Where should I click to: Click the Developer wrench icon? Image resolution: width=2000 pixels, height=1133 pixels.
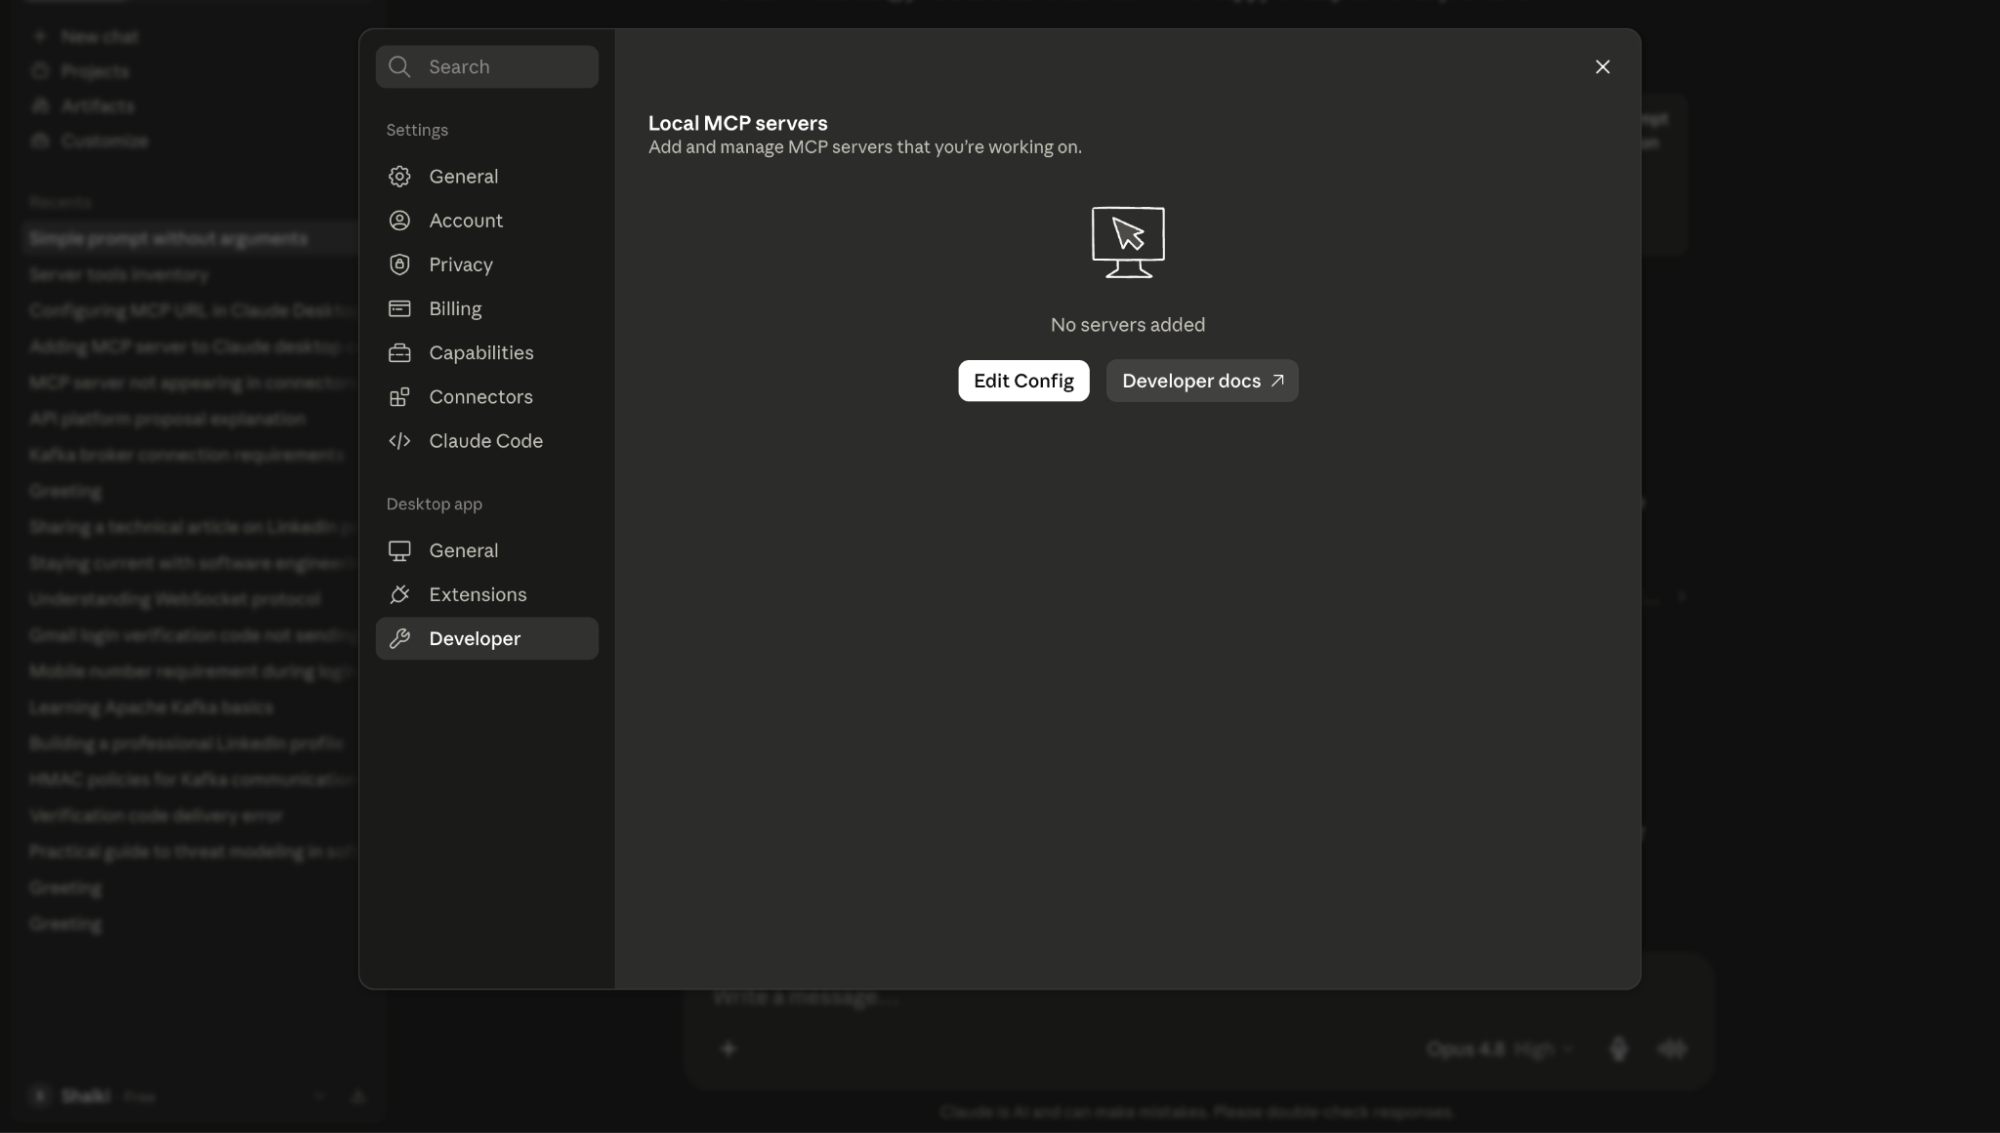pyautogui.click(x=399, y=638)
